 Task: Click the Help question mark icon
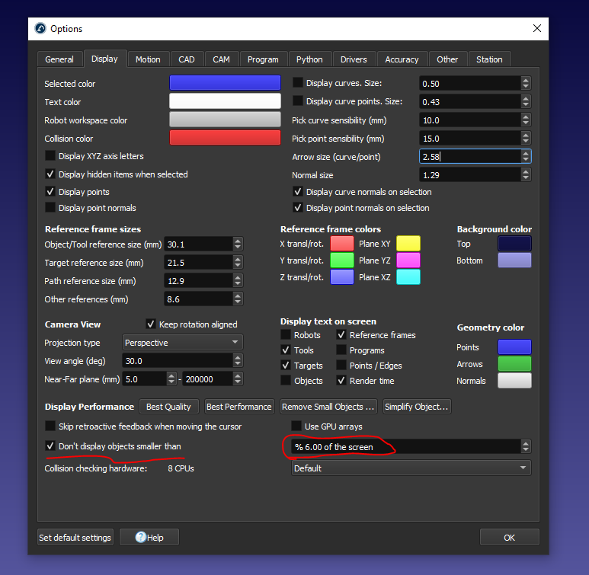pyautogui.click(x=140, y=538)
